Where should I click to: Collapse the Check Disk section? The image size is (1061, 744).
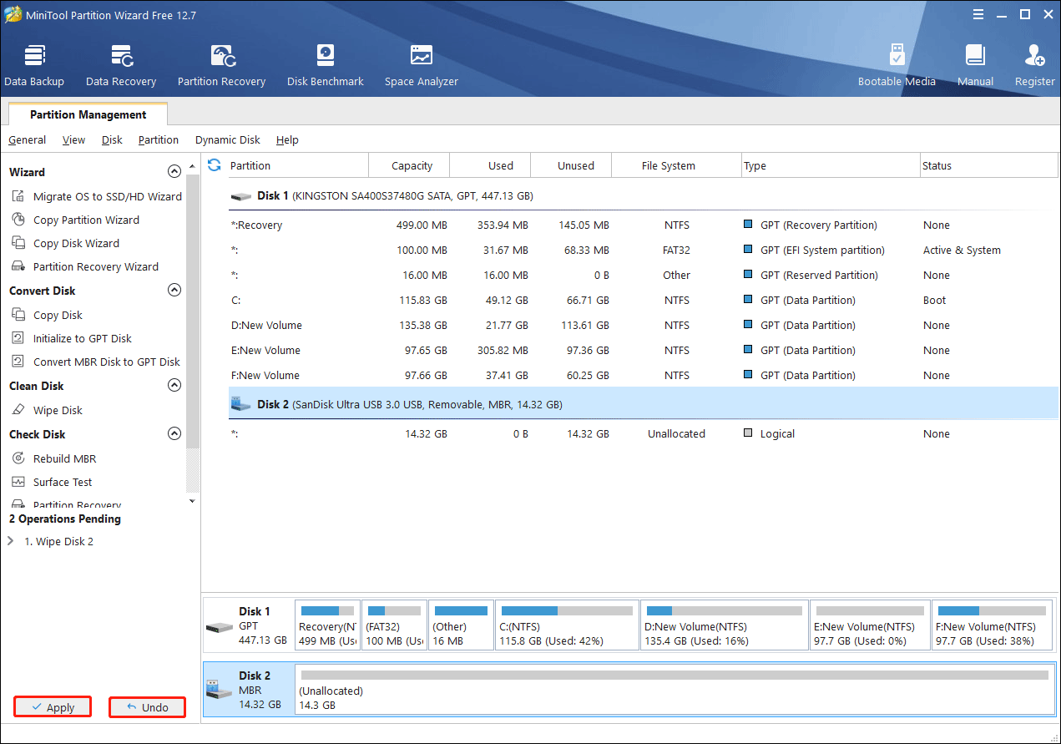pos(174,433)
